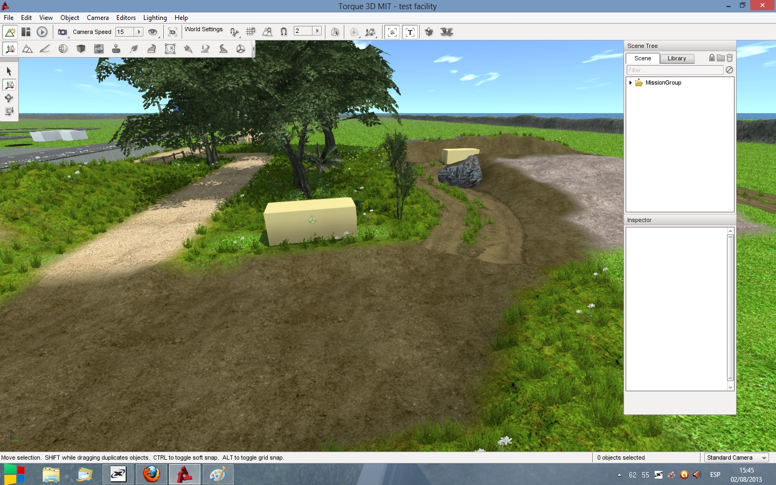This screenshot has height=485, width=776.
Task: Open the Lighting menu
Action: click(155, 18)
